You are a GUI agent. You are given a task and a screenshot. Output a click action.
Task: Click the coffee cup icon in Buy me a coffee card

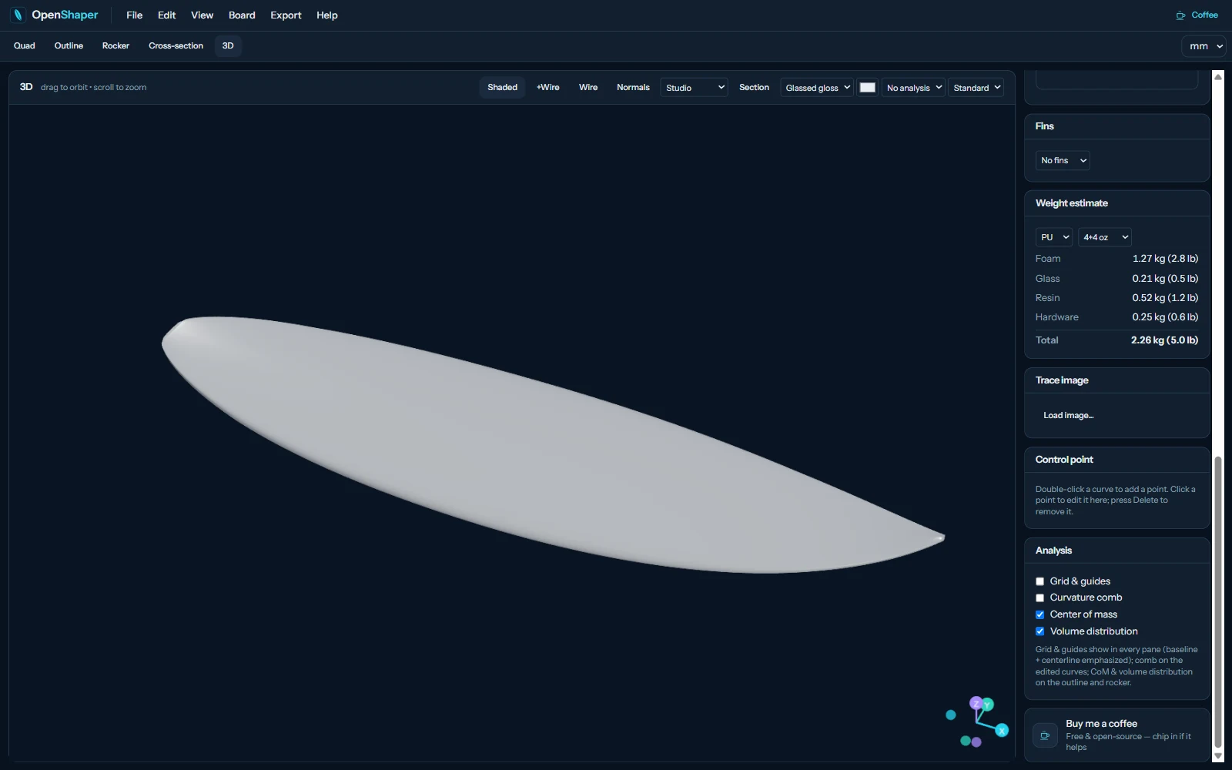(x=1045, y=735)
